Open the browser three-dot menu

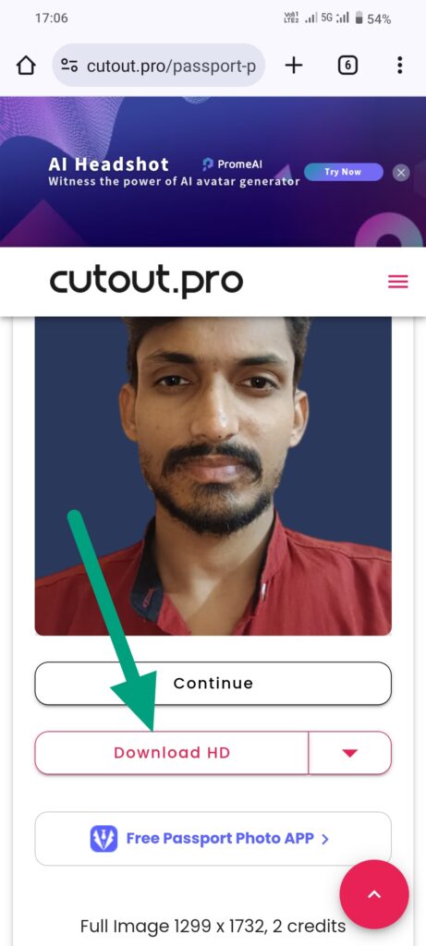pos(399,66)
